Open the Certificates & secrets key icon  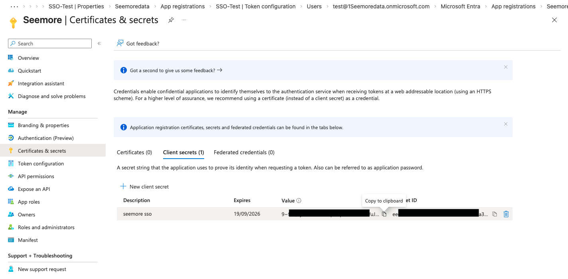[13, 21]
